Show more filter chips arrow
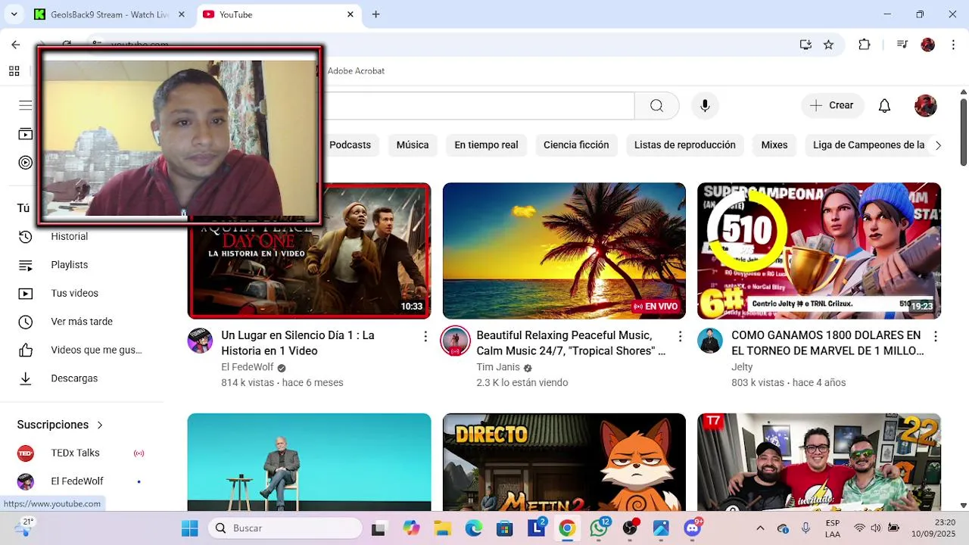This screenshot has height=545, width=969. (x=937, y=145)
